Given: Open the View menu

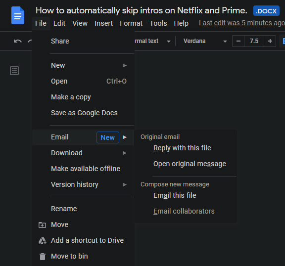Looking at the screenshot, I should point(80,23).
